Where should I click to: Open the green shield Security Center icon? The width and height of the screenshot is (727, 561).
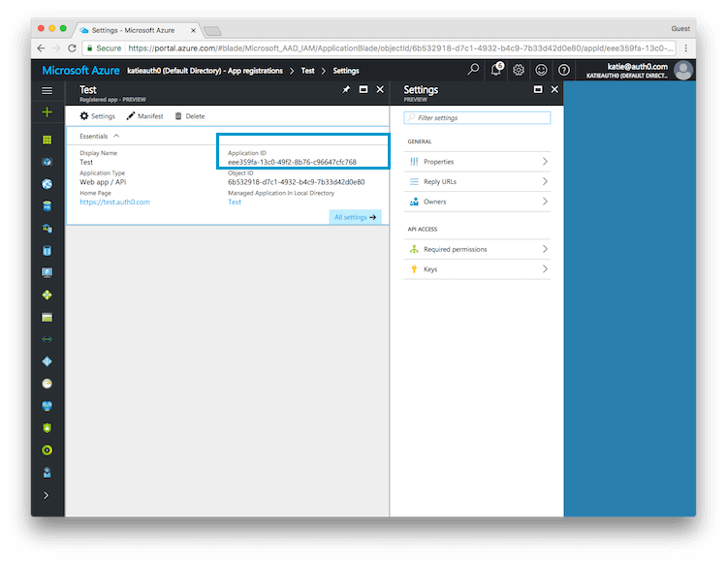click(x=47, y=428)
